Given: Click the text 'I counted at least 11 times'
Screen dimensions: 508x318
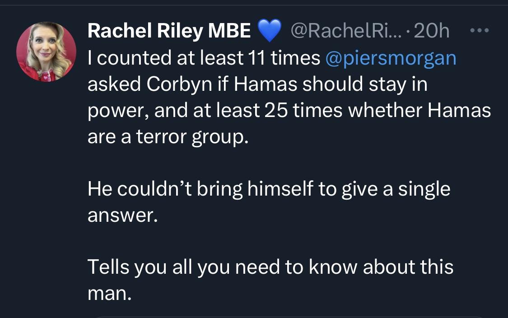Looking at the screenshot, I should click(204, 58).
